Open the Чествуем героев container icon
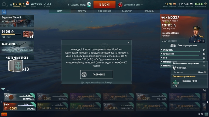Screen dimensions: 209x117 tap(15, 66)
